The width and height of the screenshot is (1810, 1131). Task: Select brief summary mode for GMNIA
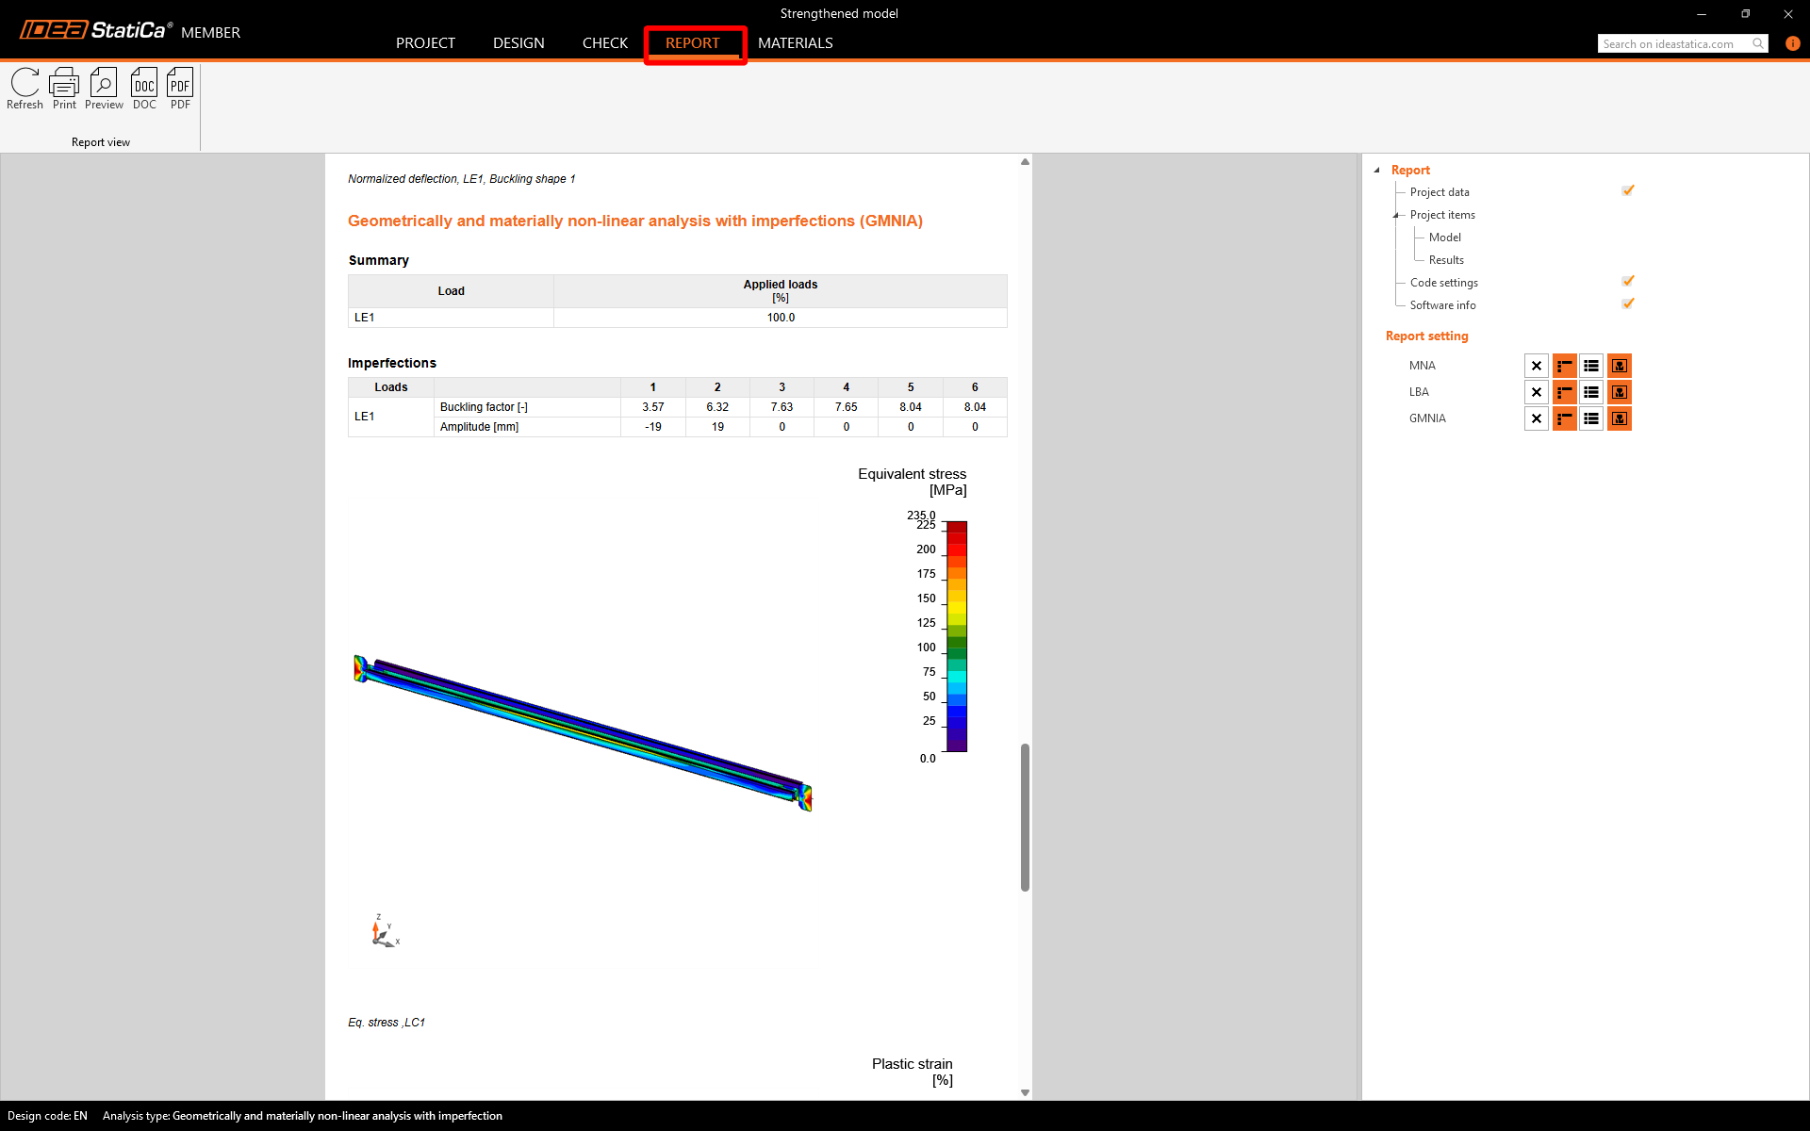[x=1565, y=418]
